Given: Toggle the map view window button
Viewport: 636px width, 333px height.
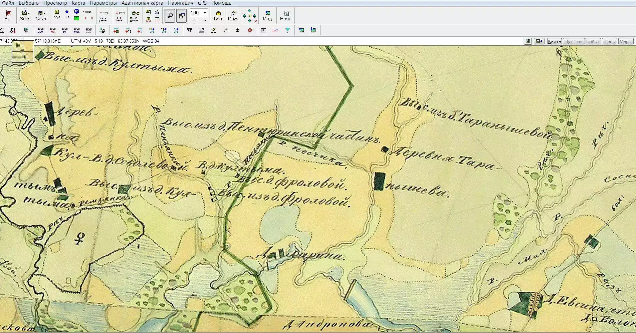Looking at the screenshot, I should point(181,16).
